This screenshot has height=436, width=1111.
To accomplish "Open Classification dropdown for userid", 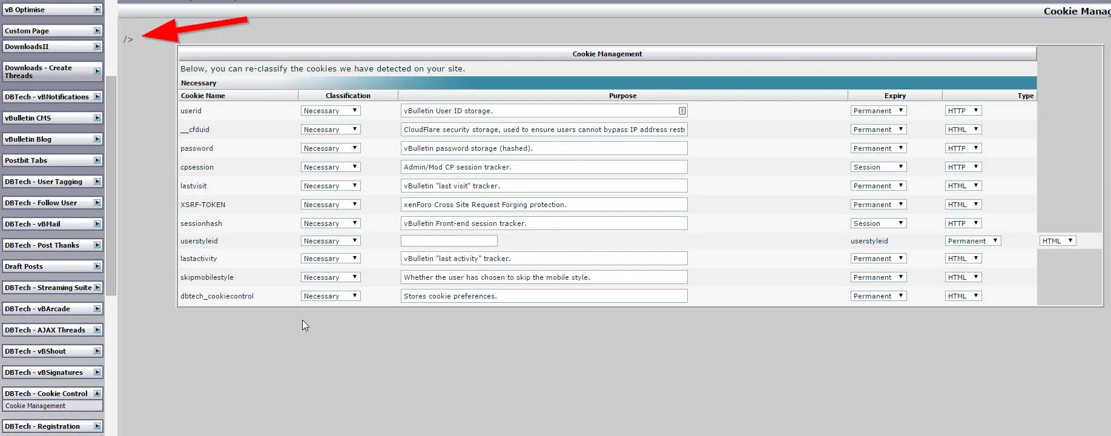I will (331, 111).
